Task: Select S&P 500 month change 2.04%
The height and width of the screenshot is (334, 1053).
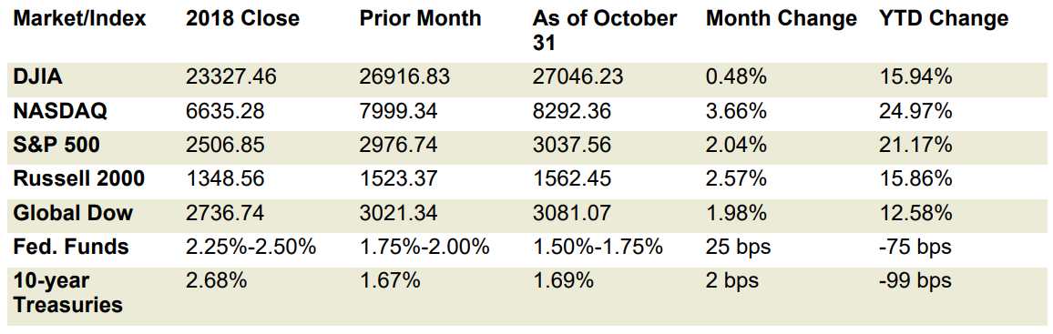Action: pos(736,145)
